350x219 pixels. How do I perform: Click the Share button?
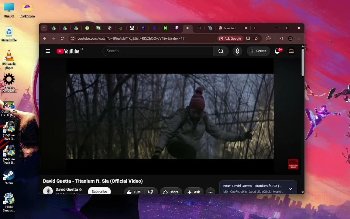[x=170, y=192]
